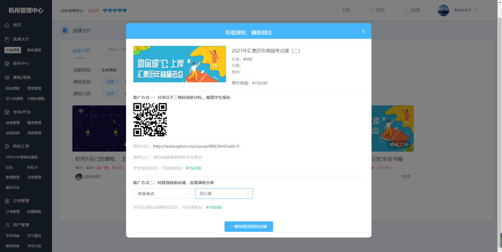Open the 结算提现 link in sidebar

click(x=34, y=211)
